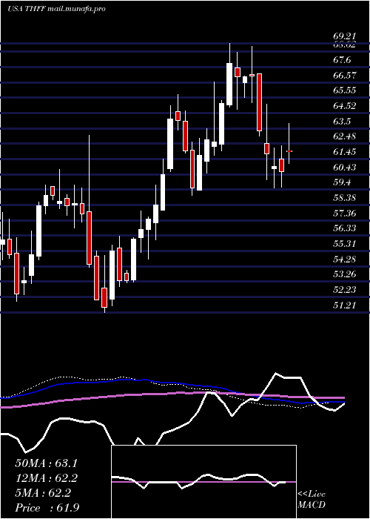Select the 57.36 price axis label
Viewport: 370px width, 519px height.
[x=344, y=214]
